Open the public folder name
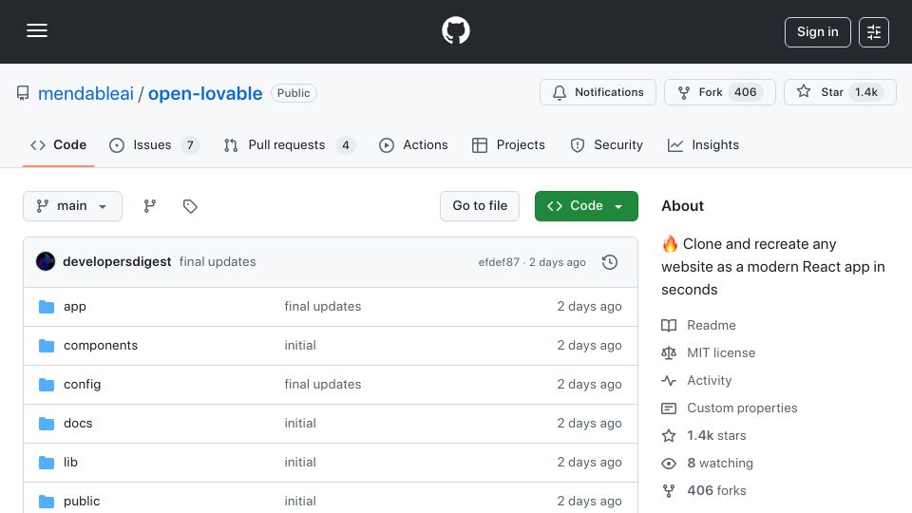Screen dimensions: 912x513 [x=82, y=502]
